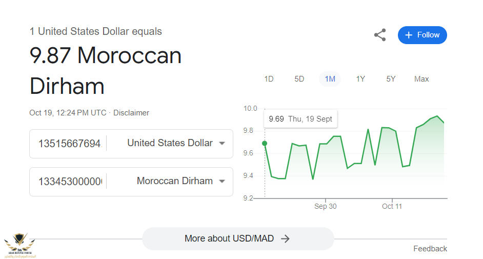Click the Feedback link
This screenshot has height=259, width=483.
(430, 249)
